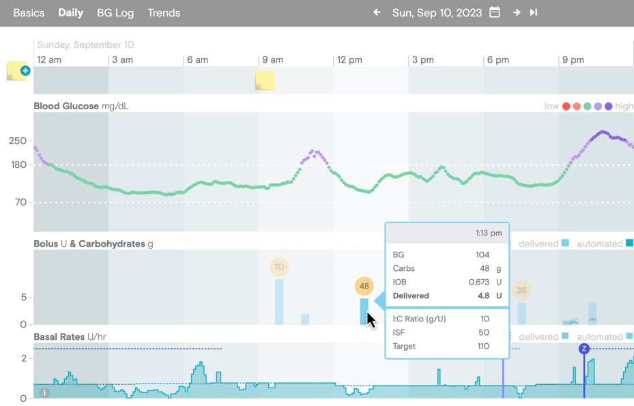Toggle the bolus automated legend swatch

click(x=629, y=244)
